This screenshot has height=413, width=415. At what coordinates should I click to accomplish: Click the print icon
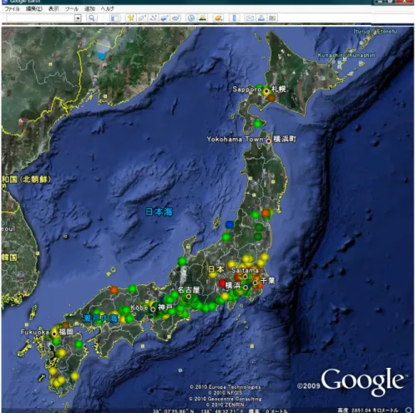click(261, 18)
